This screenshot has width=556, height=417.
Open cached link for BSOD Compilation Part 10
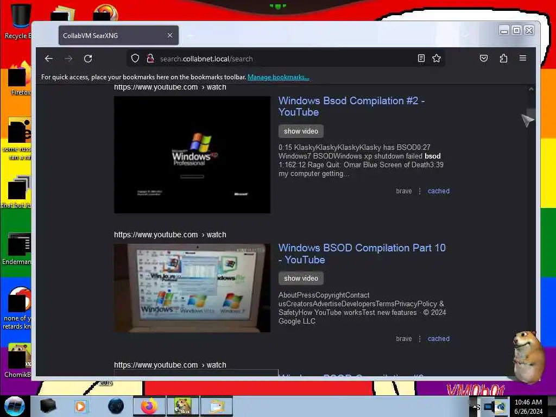point(439,339)
